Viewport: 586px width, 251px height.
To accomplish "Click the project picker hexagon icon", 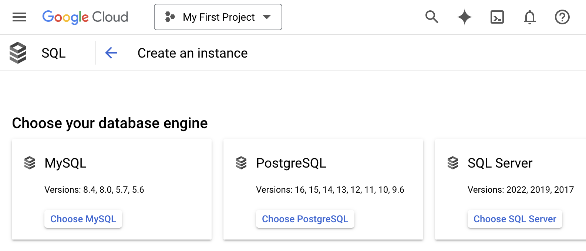I will (170, 17).
